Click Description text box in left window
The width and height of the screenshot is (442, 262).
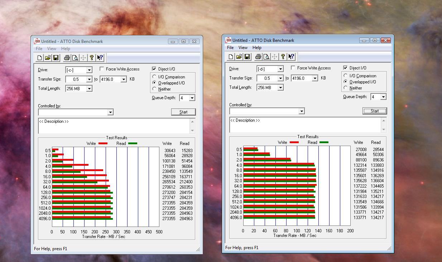tap(114, 126)
